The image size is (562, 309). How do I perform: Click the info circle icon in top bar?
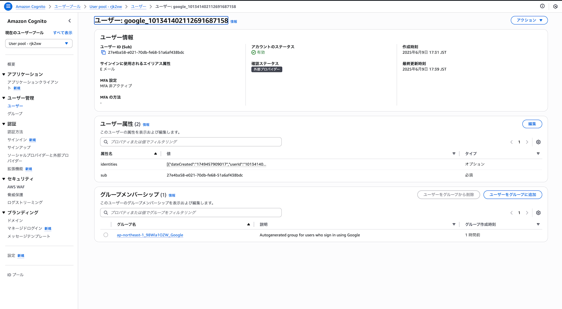(542, 6)
